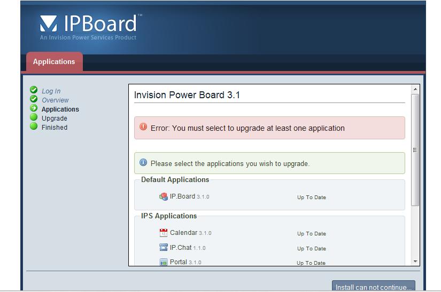The height and width of the screenshot is (292, 441).
Task: Click 'An Invision Power Services Product' tagline
Action: 88,37
